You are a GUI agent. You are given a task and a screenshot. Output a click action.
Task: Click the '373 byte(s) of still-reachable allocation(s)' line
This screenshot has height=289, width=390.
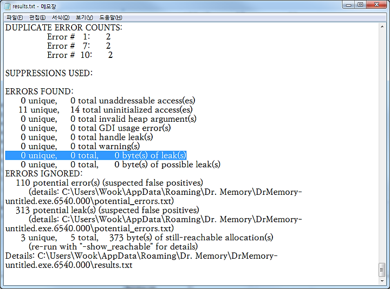[147, 238]
